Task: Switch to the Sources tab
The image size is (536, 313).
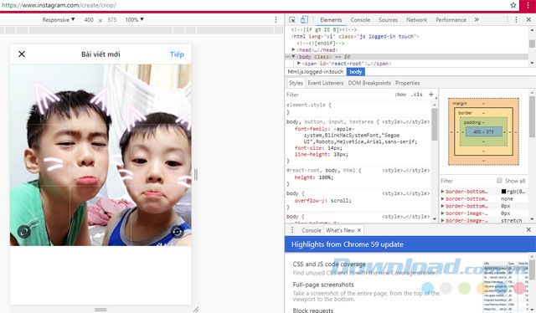Action: (388, 20)
